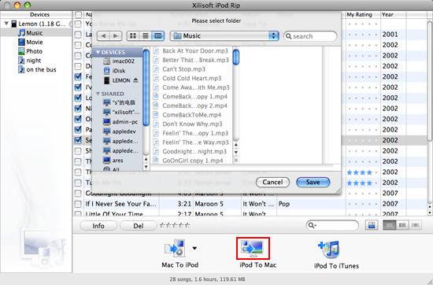Switch to the first list view mode button
Image resolution: width=433 pixels, height=285 pixels.
coord(390,225)
